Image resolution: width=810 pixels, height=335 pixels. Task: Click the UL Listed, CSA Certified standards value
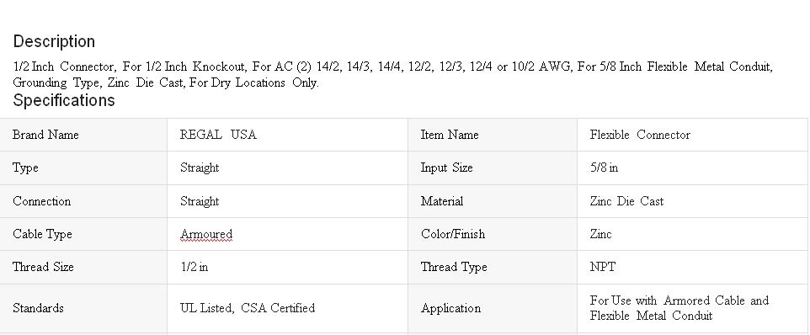pyautogui.click(x=248, y=308)
